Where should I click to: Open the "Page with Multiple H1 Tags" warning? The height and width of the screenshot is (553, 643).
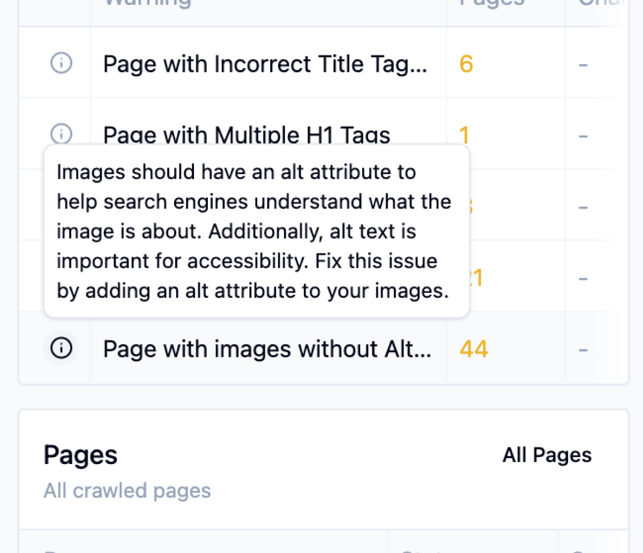[246, 135]
